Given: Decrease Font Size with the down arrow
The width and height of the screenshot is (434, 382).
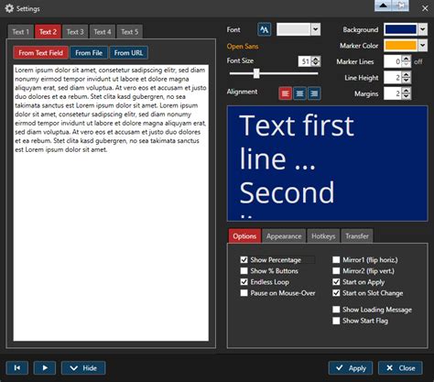Looking at the screenshot, I should [x=316, y=64].
